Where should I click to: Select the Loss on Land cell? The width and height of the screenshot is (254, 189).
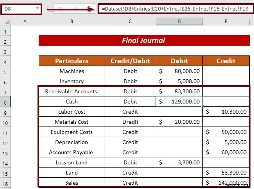pyautogui.click(x=72, y=162)
